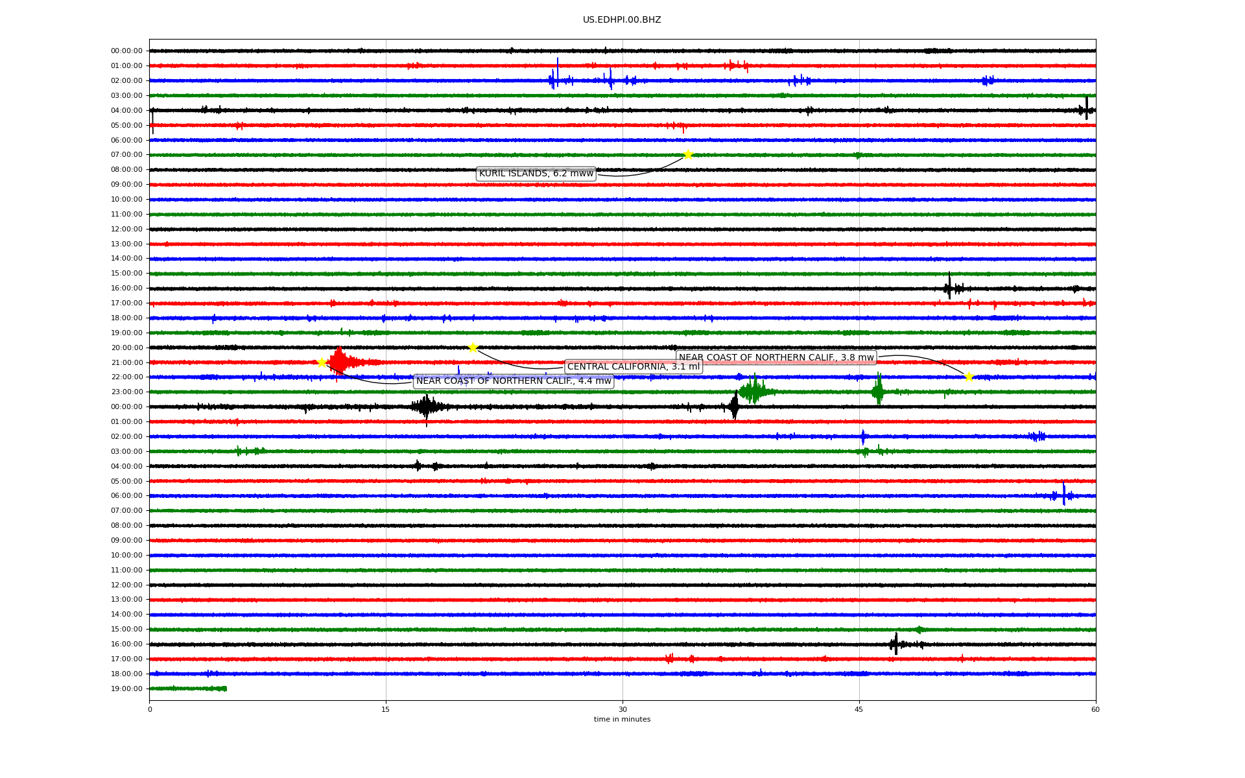Click the star marking the 4.4 mw event
Image resolution: width=1245 pixels, height=778 pixels.
coord(322,362)
